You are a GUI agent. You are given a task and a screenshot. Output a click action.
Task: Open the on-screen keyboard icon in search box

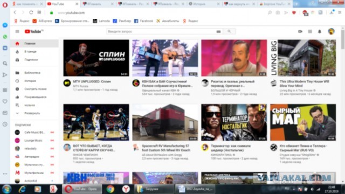point(218,32)
